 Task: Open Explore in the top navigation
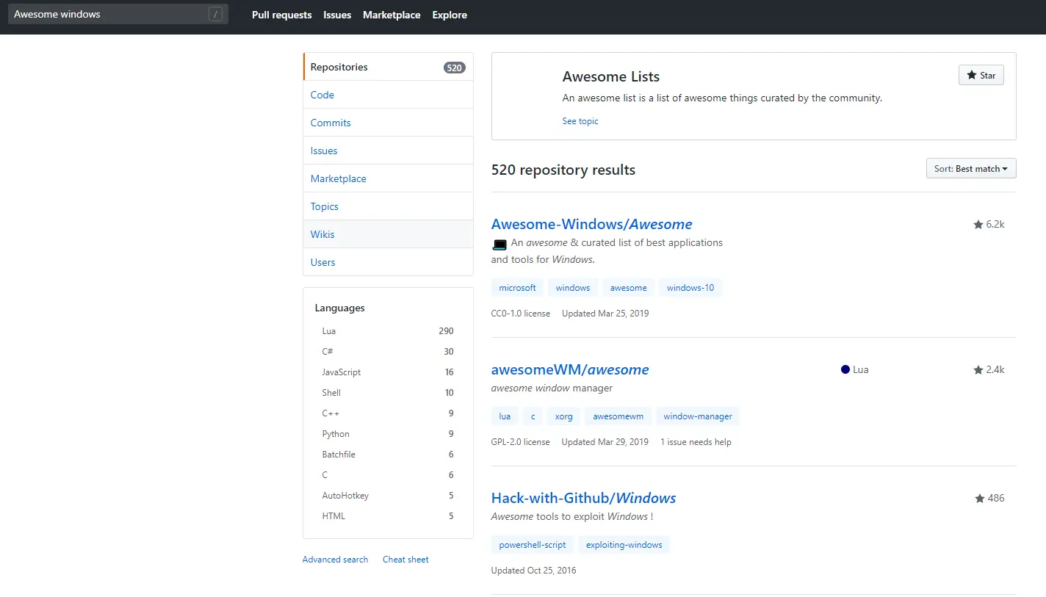click(x=450, y=15)
